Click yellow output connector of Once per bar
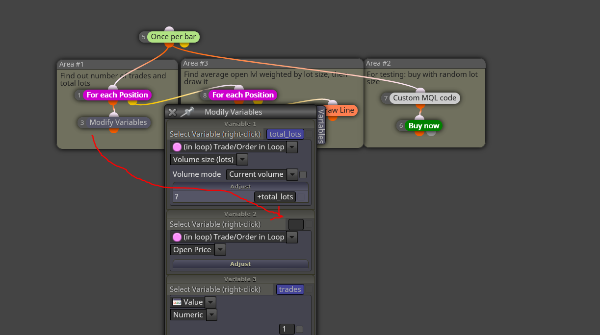600x335 pixels. coord(184,44)
